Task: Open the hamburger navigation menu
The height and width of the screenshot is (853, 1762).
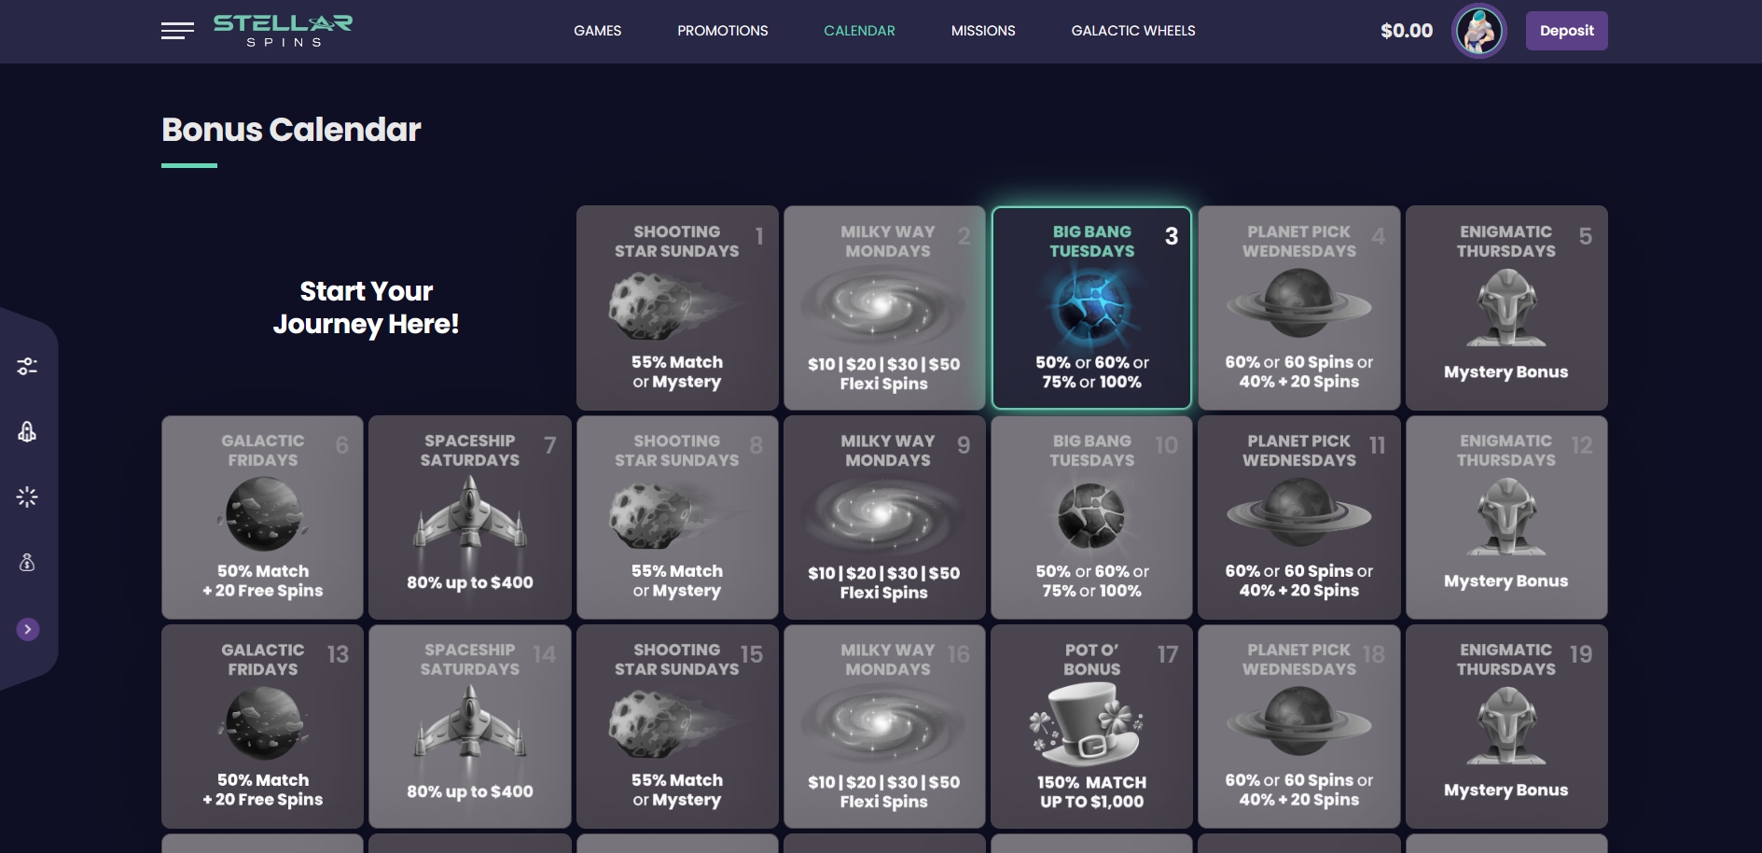Action: coord(176,31)
